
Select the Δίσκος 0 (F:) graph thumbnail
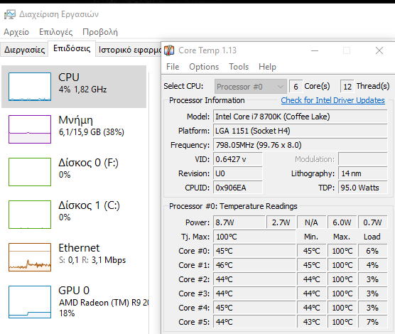[30, 172]
